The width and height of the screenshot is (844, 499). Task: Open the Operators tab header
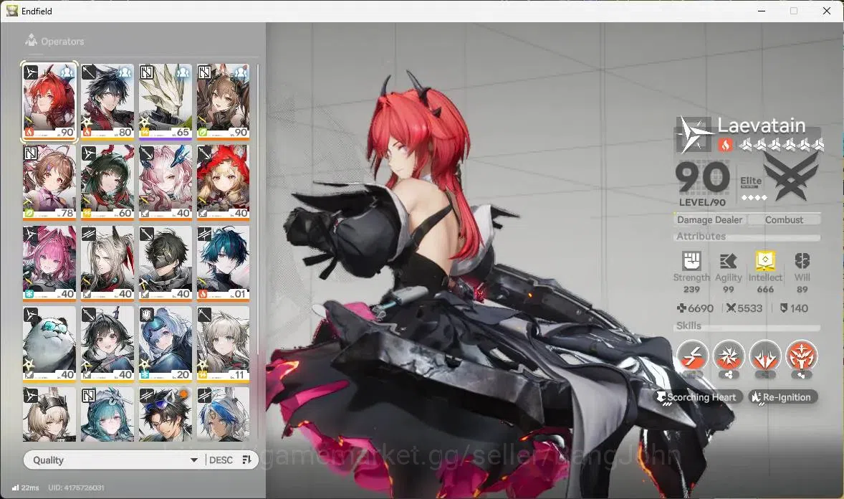54,41
